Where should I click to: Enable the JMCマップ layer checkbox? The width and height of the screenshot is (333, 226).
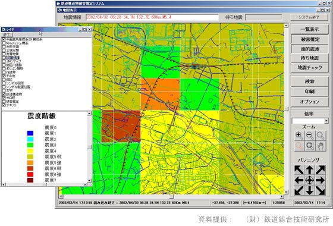point(4,61)
